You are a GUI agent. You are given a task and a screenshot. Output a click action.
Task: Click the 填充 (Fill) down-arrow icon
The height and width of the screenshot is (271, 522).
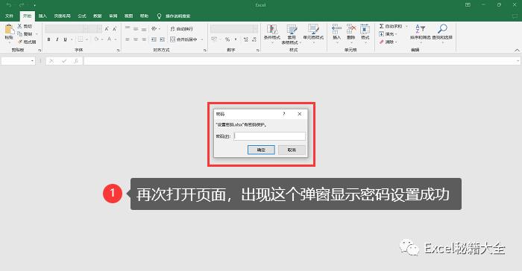click(382, 34)
